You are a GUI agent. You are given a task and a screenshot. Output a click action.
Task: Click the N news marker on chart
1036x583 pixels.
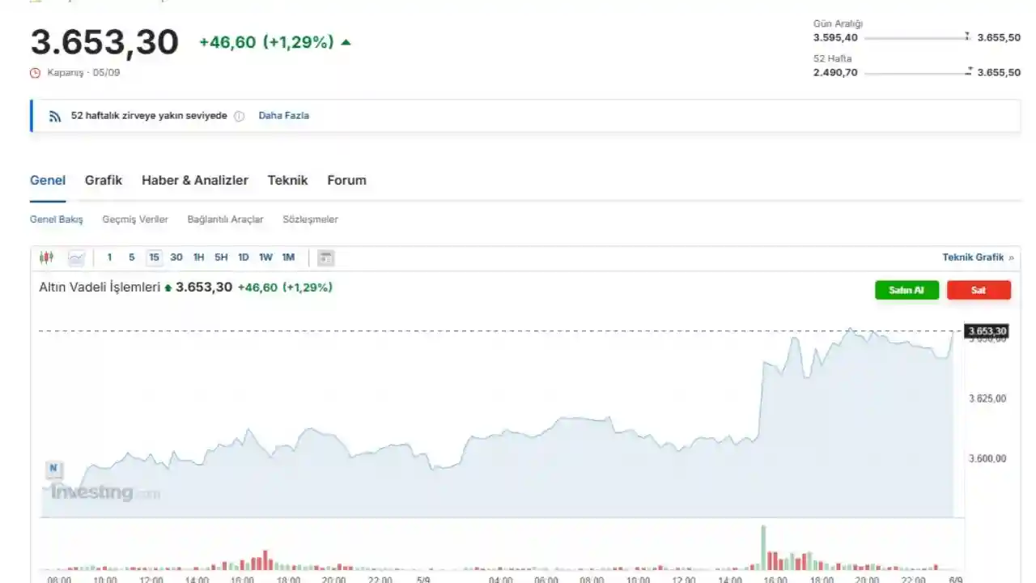[x=53, y=468]
